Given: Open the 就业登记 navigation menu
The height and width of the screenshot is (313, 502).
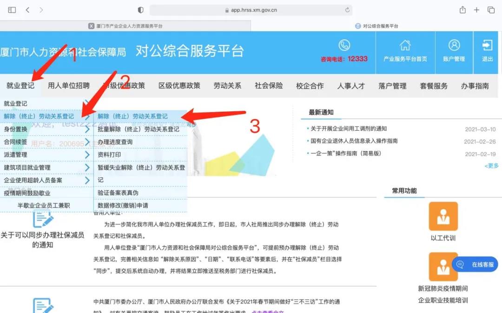Looking at the screenshot, I should click(20, 86).
